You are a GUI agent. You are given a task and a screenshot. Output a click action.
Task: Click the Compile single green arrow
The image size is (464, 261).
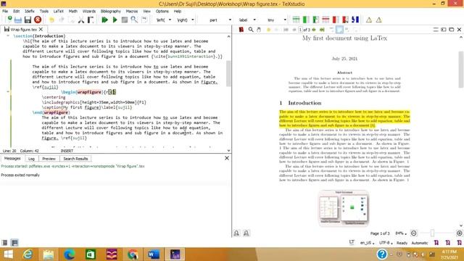pos(115,20)
